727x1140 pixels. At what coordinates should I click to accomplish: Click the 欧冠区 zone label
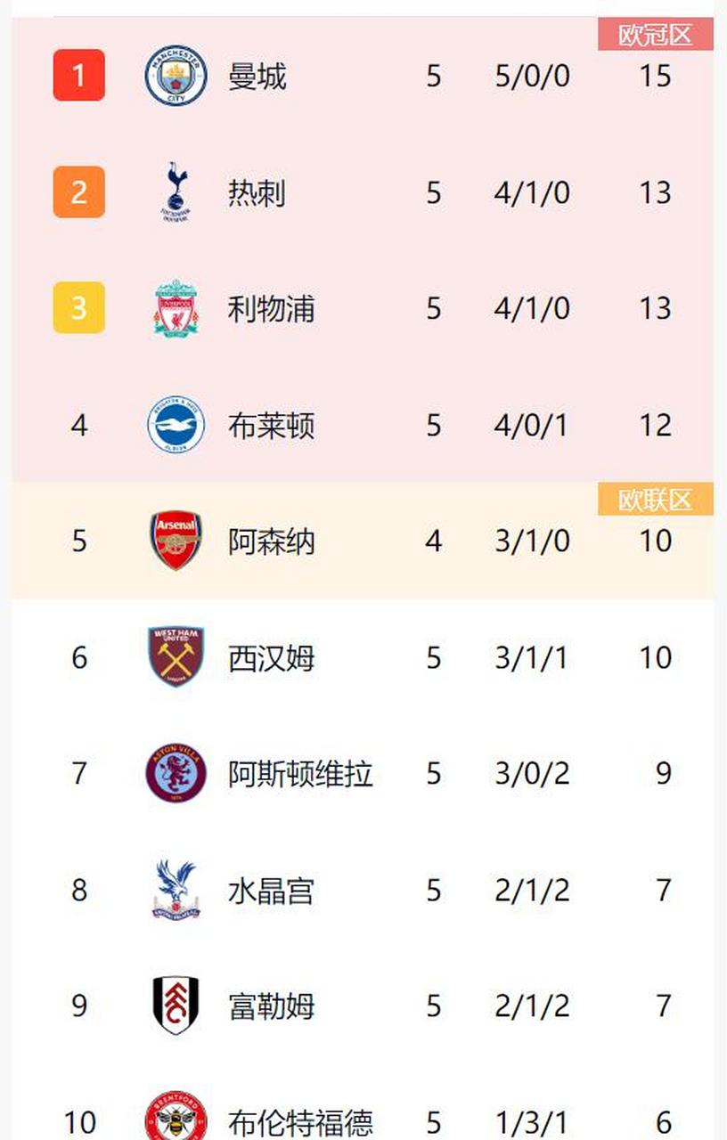[x=656, y=35]
